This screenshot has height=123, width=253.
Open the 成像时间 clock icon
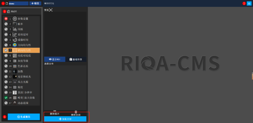15,40
